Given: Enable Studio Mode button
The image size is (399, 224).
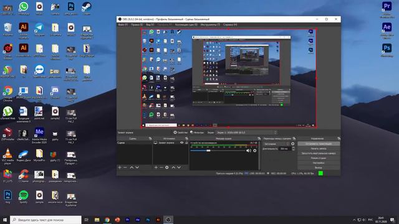Looking at the screenshot, I should click(319, 158).
